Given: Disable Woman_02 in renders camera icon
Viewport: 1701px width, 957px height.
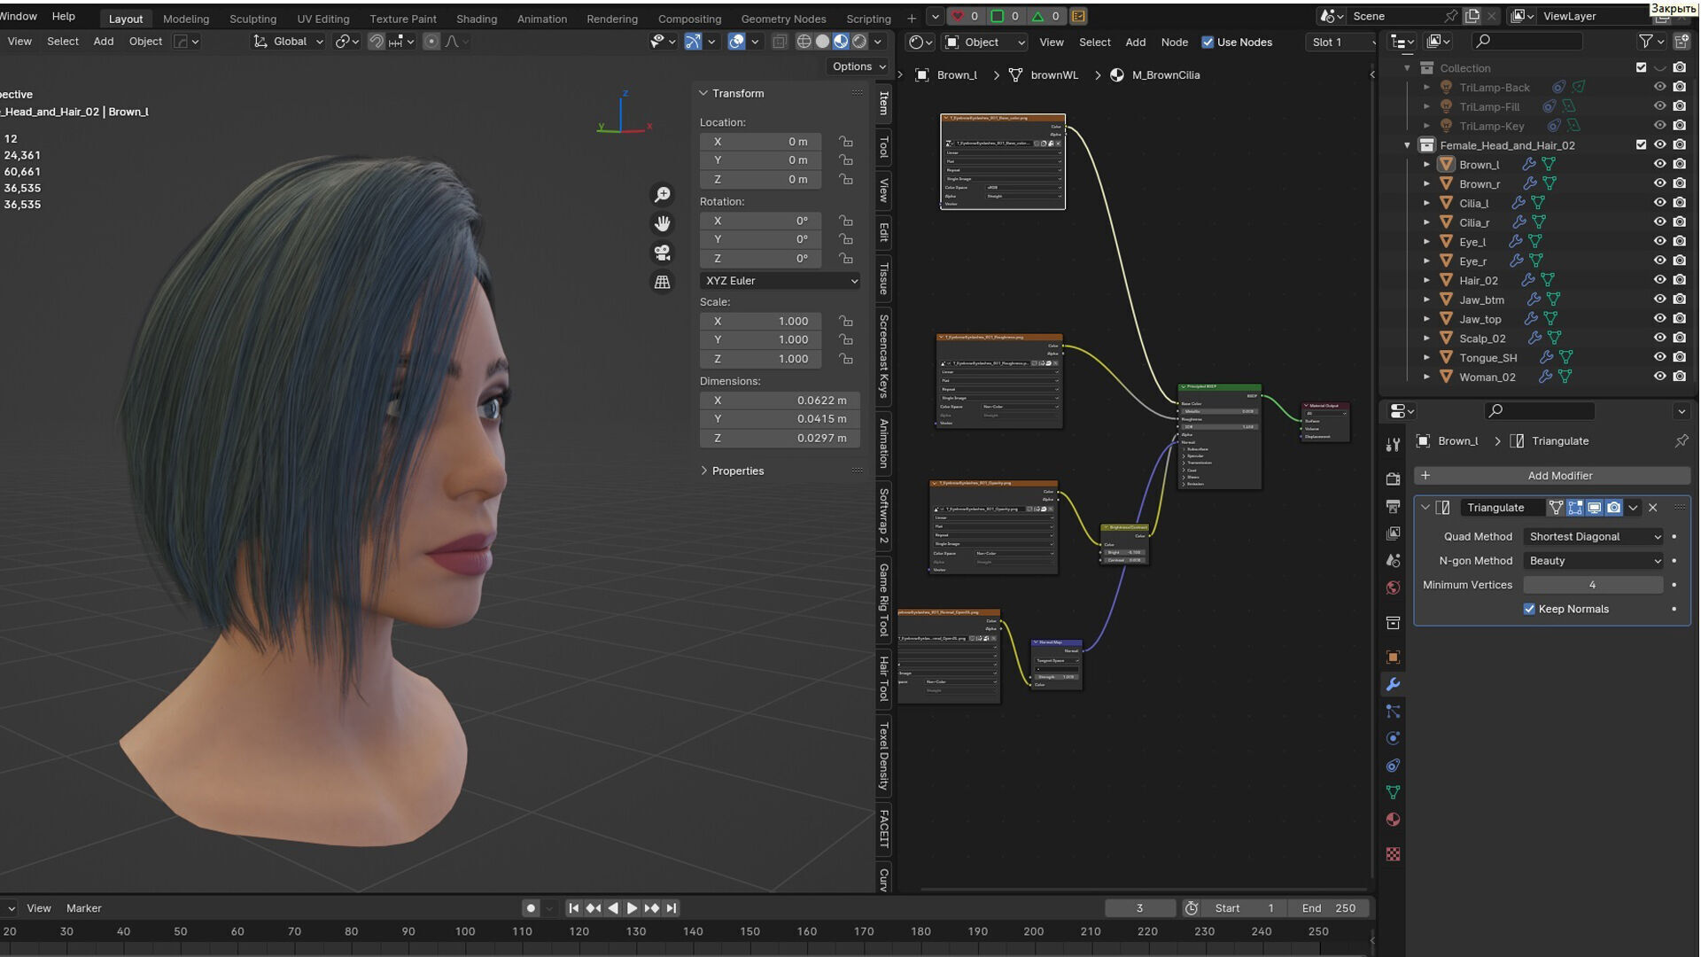Looking at the screenshot, I should point(1679,377).
